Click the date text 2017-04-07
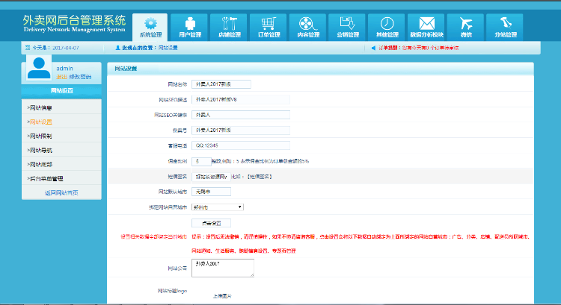The width and height of the screenshot is (561, 305). point(66,48)
